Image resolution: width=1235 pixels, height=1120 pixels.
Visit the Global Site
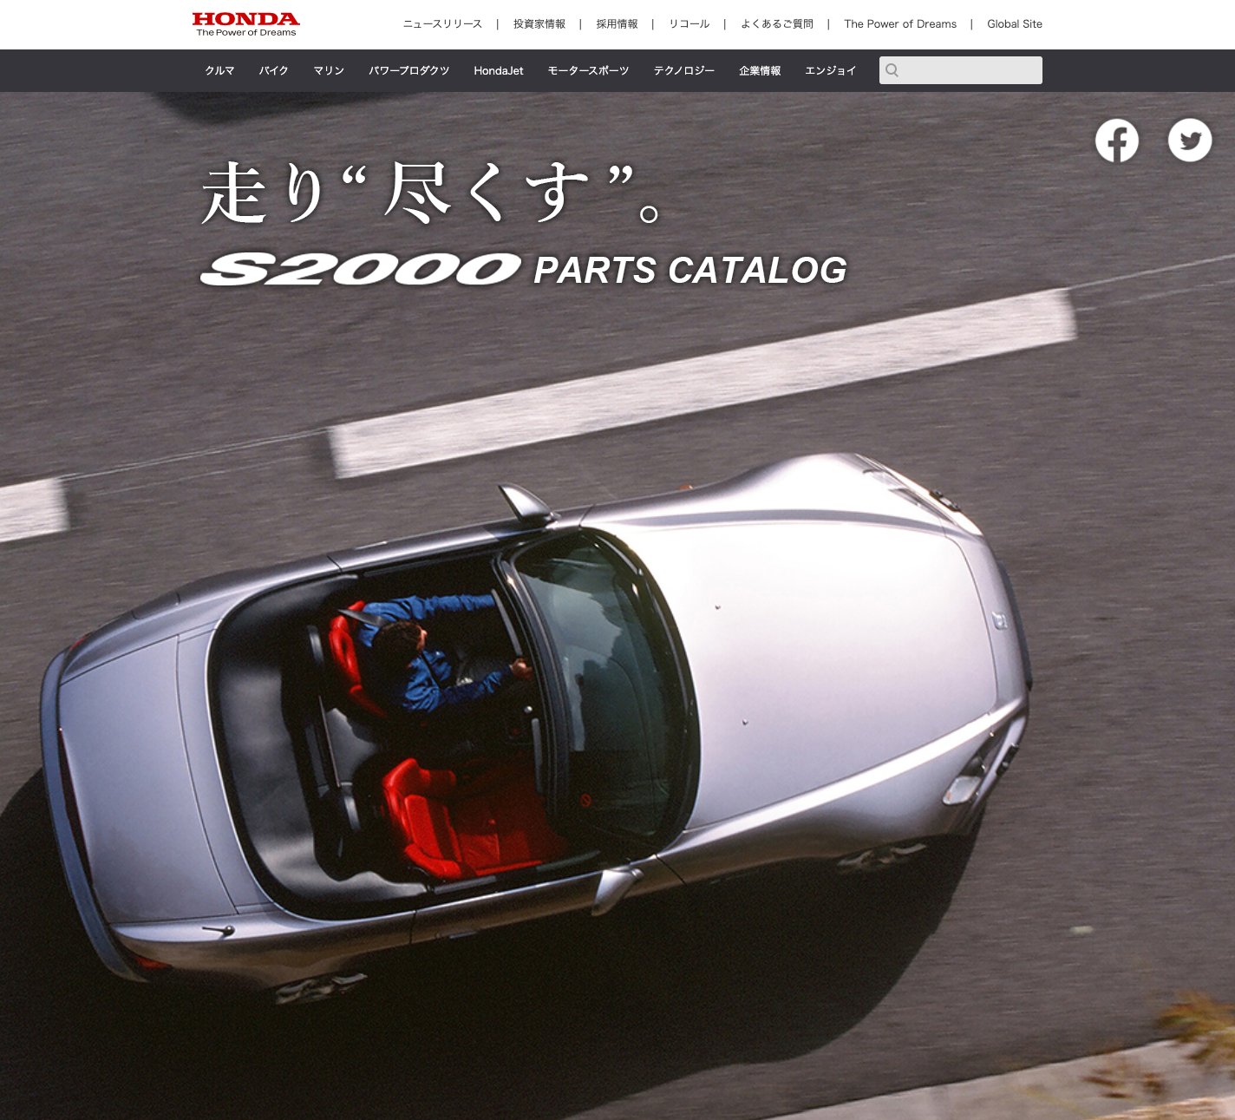tap(1014, 24)
